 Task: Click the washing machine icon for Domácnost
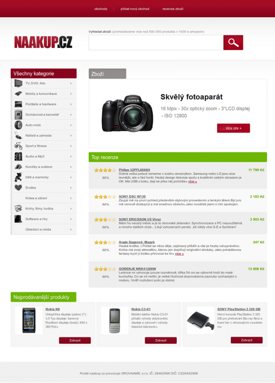tap(18, 115)
